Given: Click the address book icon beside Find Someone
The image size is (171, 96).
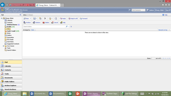Looking at the screenshot, I should click(x=130, y=10).
